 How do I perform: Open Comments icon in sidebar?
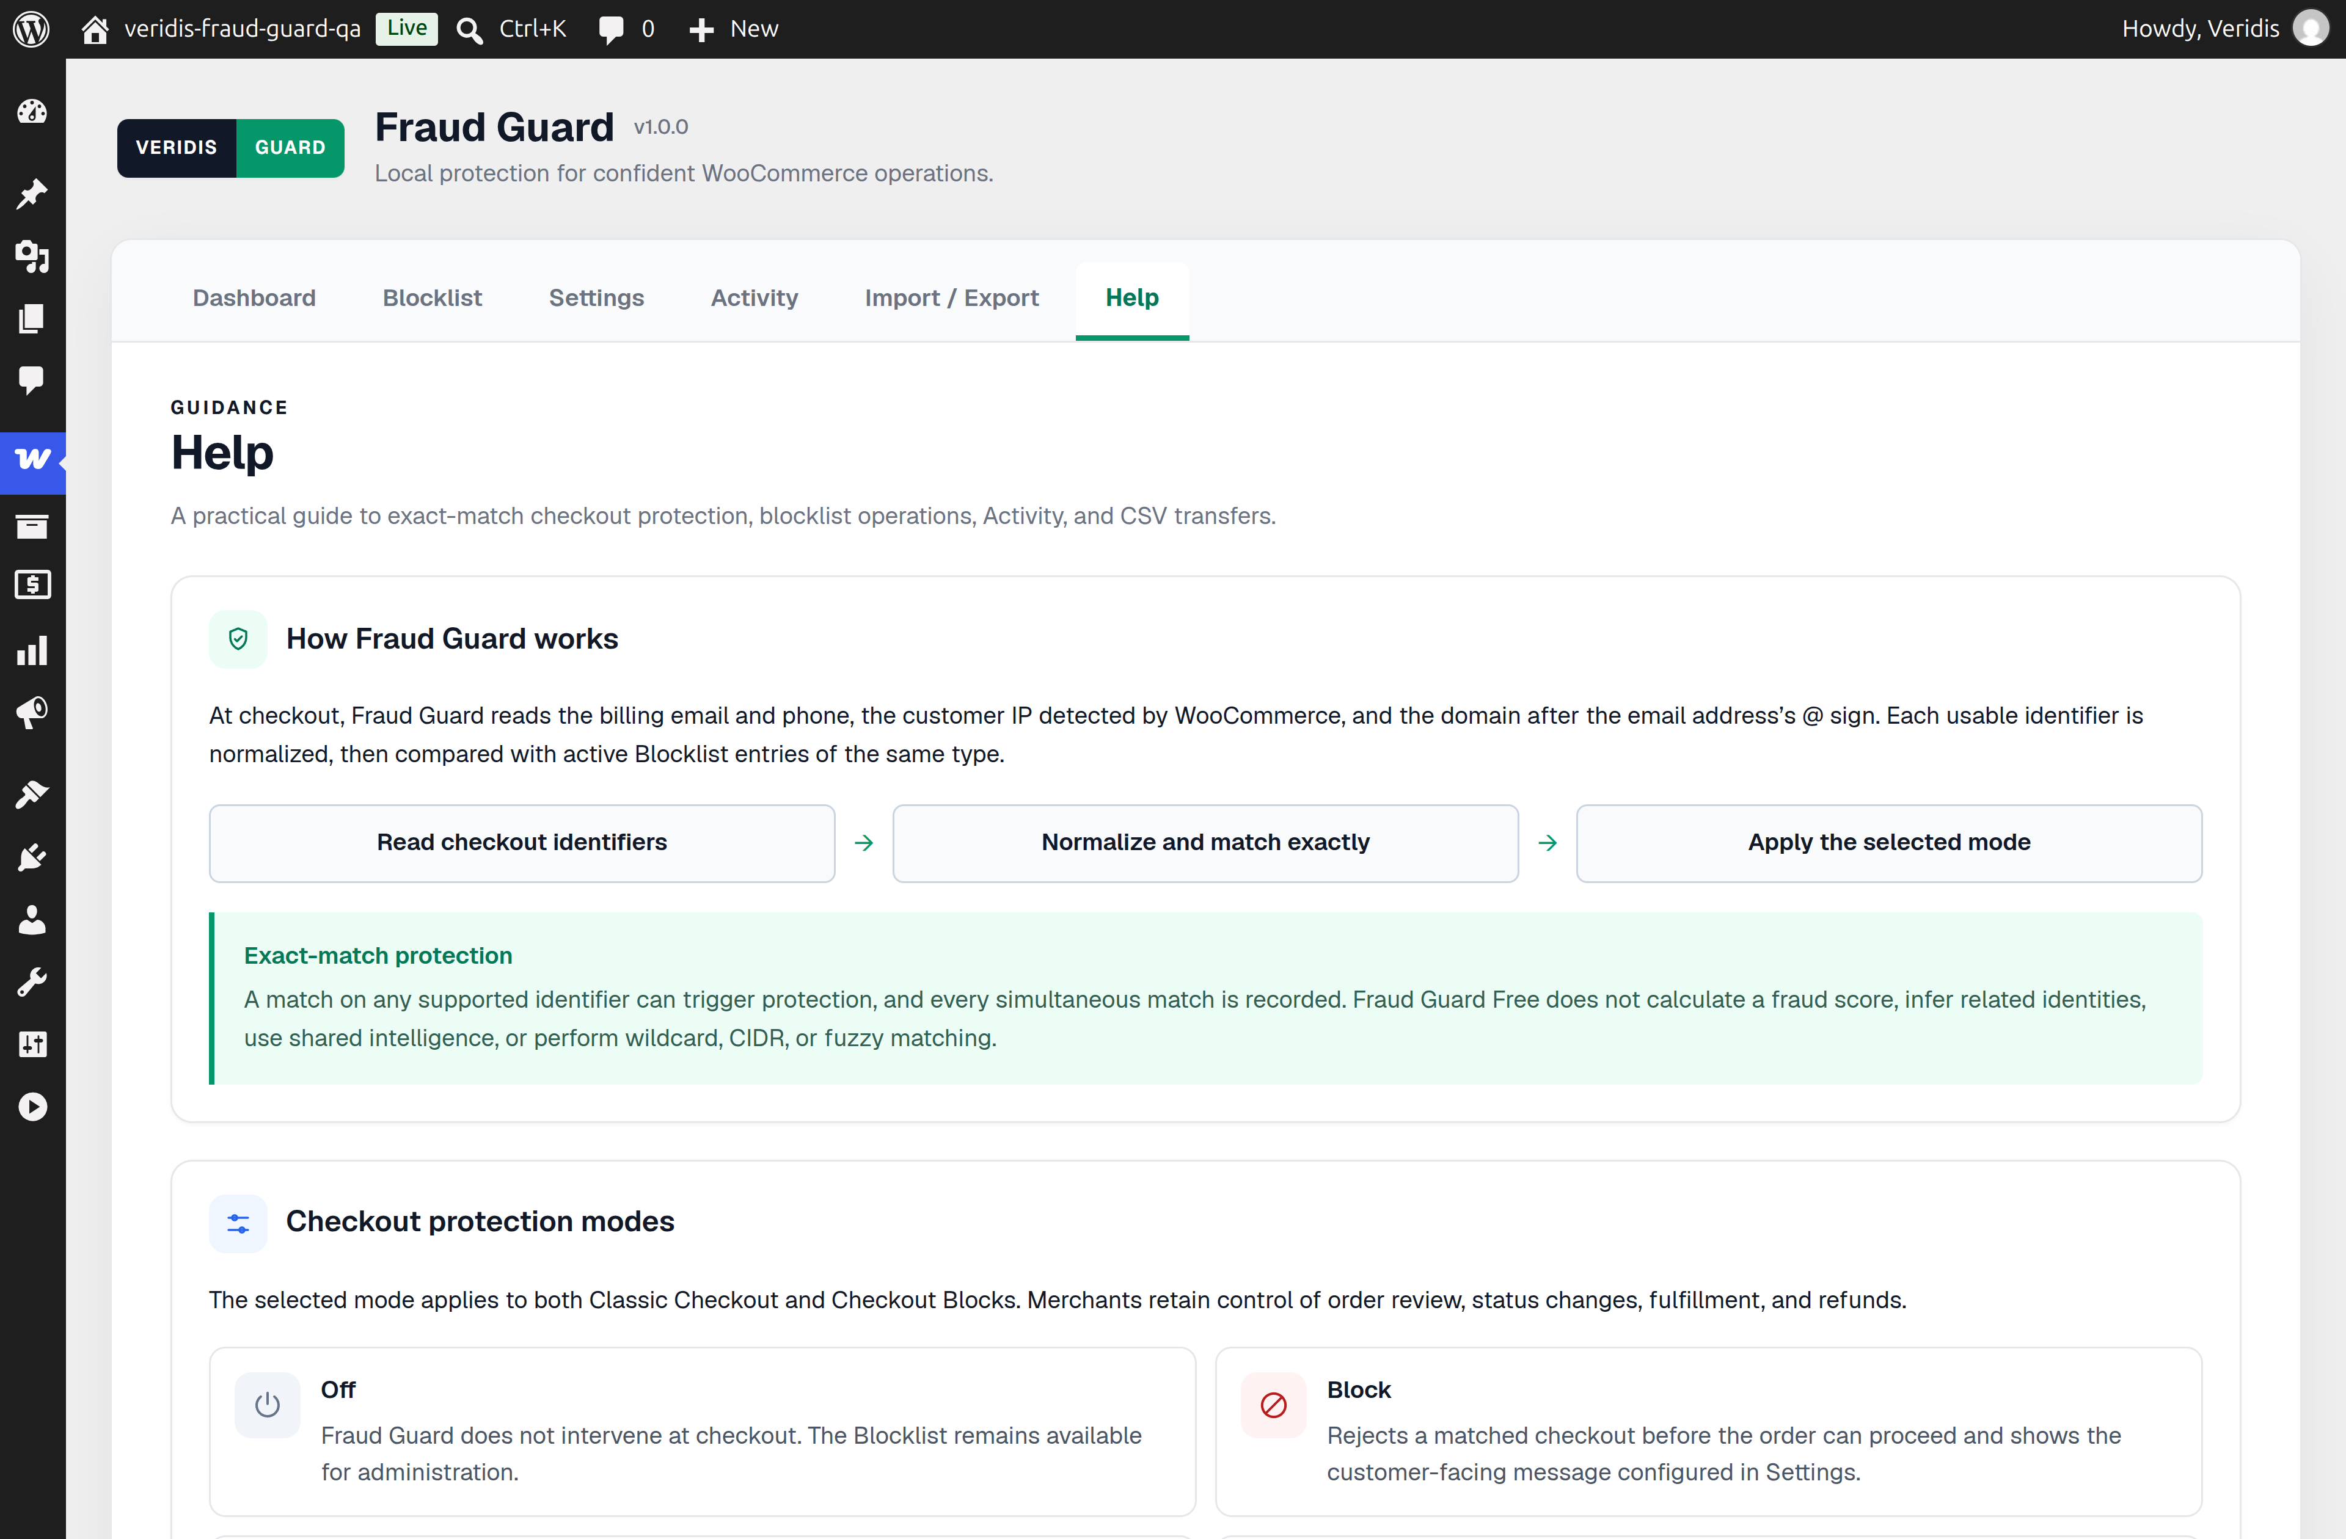pyautogui.click(x=32, y=380)
